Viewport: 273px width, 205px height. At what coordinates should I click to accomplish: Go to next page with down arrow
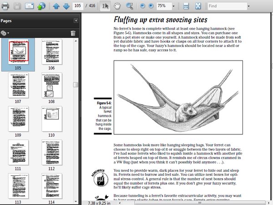click(66, 6)
